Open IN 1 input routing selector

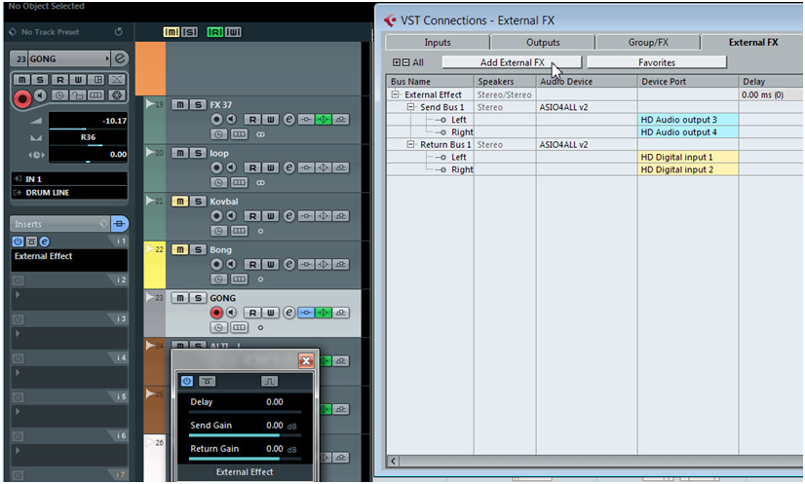coord(69,178)
